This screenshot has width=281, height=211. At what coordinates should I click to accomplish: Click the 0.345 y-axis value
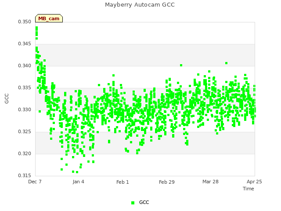[x=25, y=44]
